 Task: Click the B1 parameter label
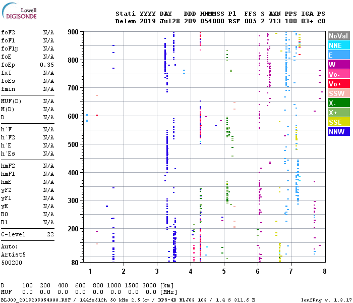coord(4,223)
